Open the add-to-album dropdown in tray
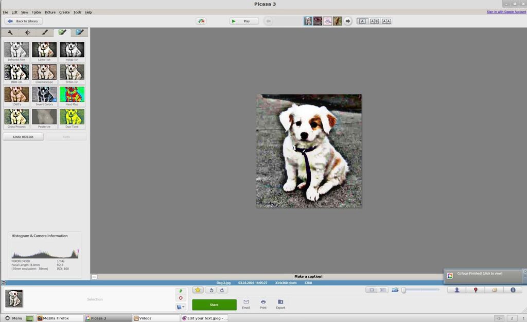The image size is (527, 322). coord(181,307)
